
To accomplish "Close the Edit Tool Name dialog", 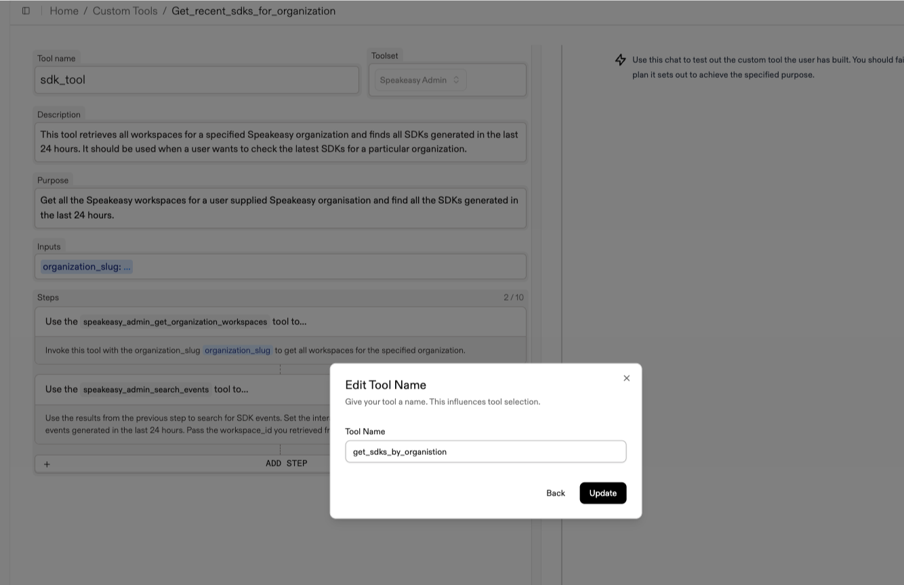I will (626, 378).
